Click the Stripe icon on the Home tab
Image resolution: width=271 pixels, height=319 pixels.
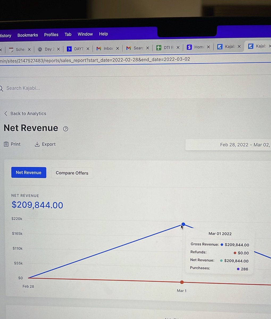189,47
